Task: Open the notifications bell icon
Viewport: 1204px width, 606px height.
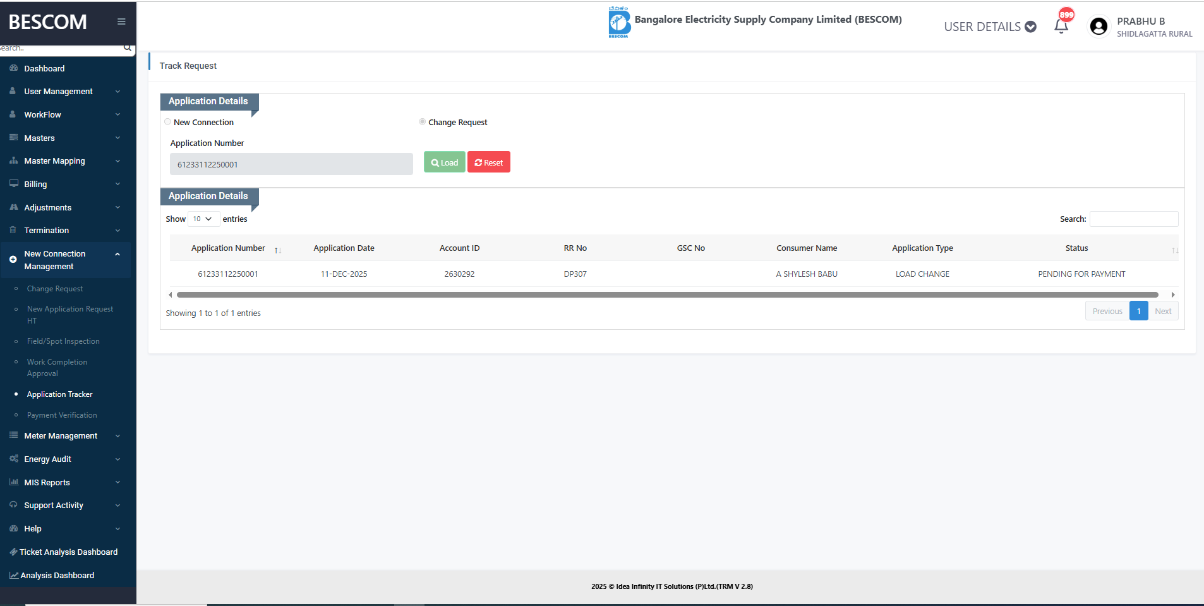Action: pos(1061,26)
